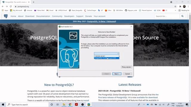Click Cancel in Stack Builder wizard
The height and width of the screenshot is (107, 191).
tap(127, 74)
